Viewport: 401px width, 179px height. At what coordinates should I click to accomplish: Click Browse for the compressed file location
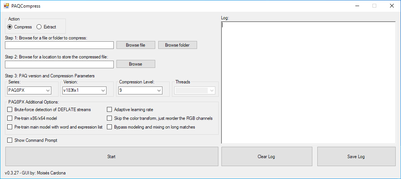pyautogui.click(x=135, y=64)
